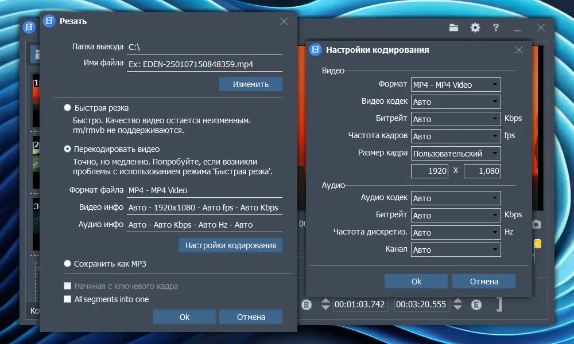This screenshot has width=574, height=344.
Task: Open the Аудио кодек dropdown
Action: (x=456, y=198)
